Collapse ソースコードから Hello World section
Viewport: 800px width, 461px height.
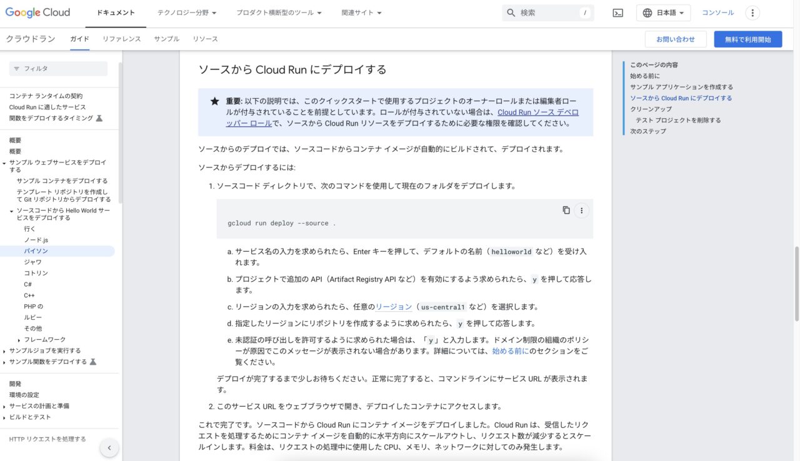click(12, 211)
